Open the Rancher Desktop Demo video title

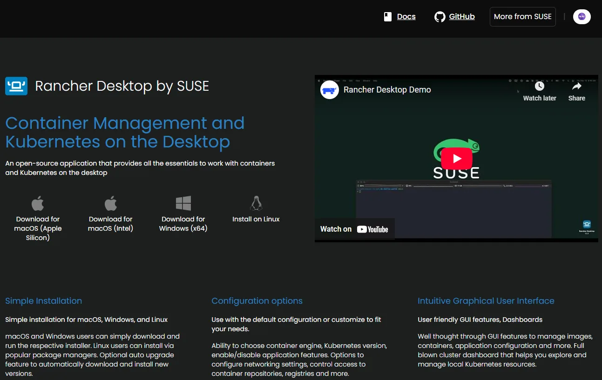click(x=387, y=90)
